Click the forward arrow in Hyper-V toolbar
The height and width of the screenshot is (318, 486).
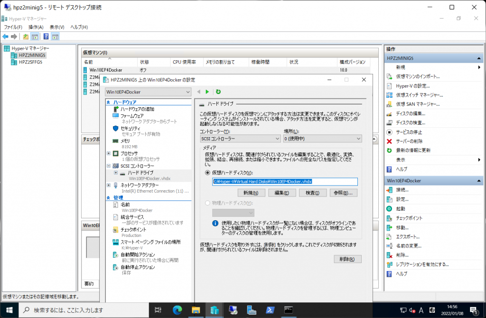(x=14, y=37)
